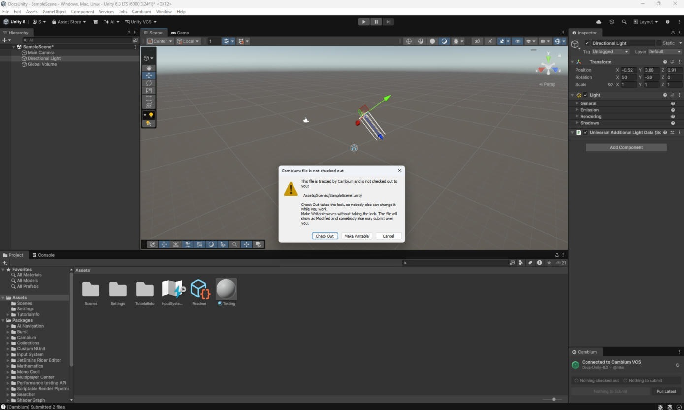Open the Undo History icon
Screen dimensions: 684x410
tap(612, 22)
